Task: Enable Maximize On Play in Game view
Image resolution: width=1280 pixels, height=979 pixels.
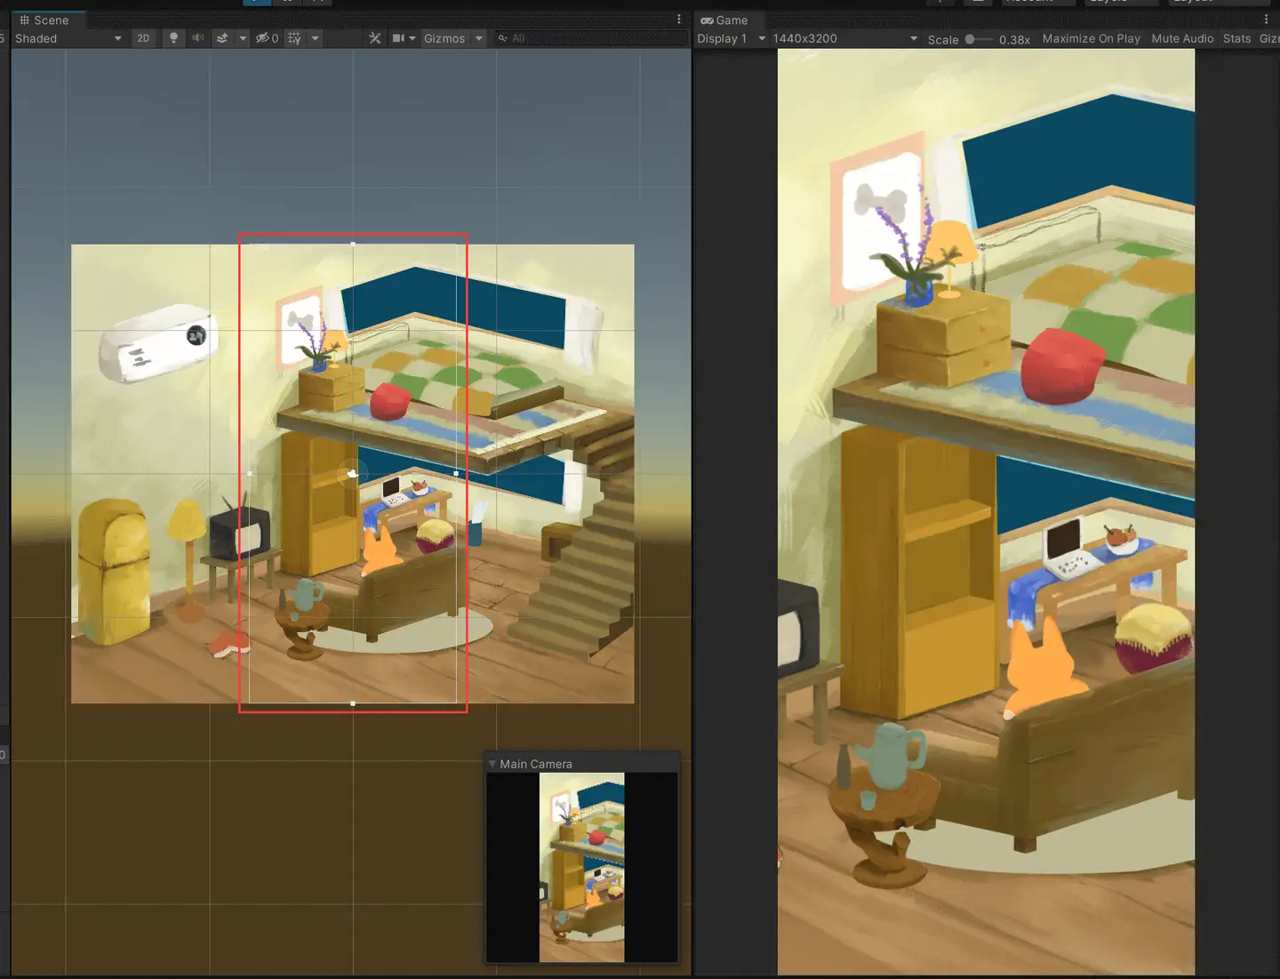Action: click(1091, 38)
